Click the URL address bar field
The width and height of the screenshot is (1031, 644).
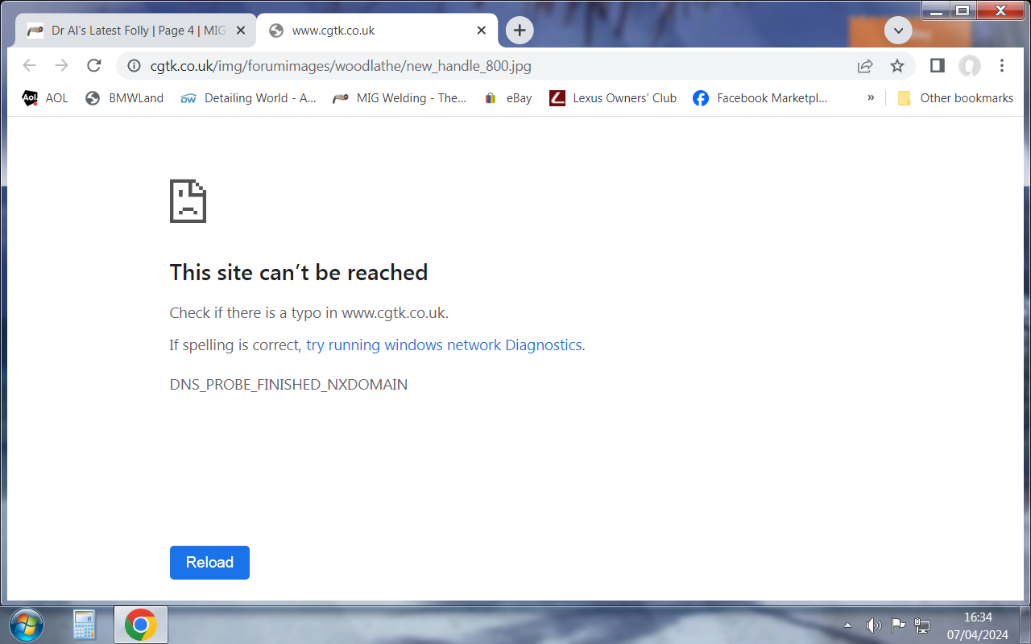tap(483, 66)
